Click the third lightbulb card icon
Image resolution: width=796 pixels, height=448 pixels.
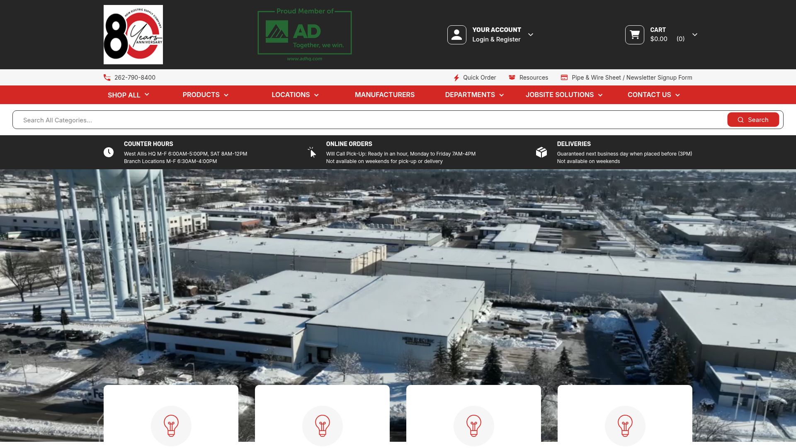pos(474,426)
